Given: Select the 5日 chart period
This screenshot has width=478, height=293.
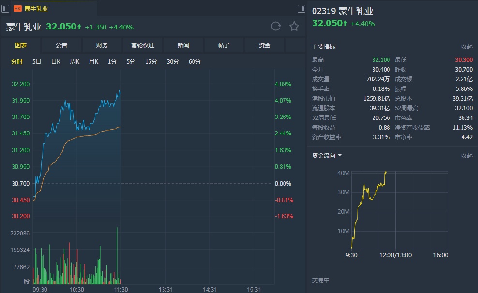Looking at the screenshot, I should (x=37, y=62).
